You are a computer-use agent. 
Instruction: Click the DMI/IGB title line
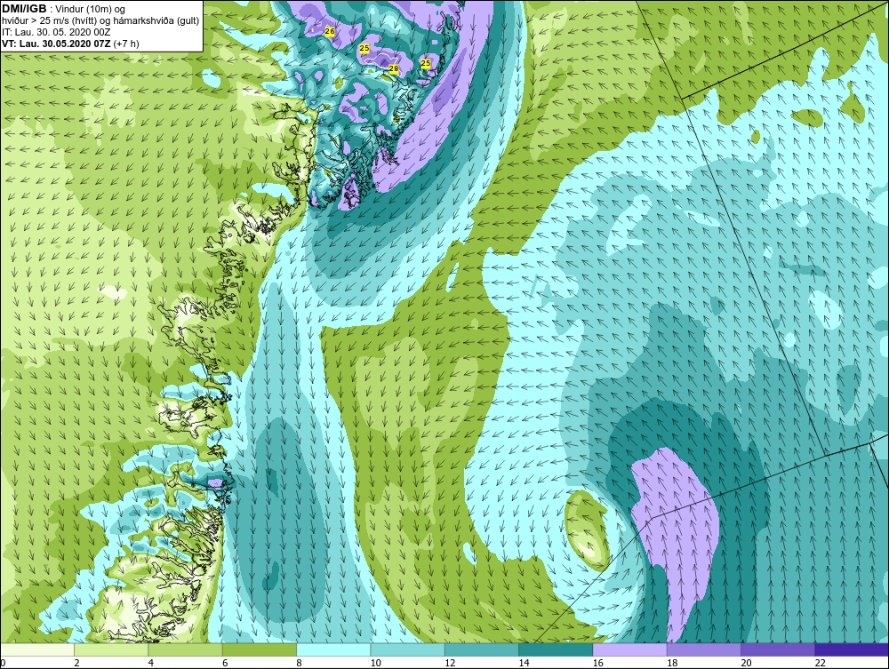click(x=64, y=9)
